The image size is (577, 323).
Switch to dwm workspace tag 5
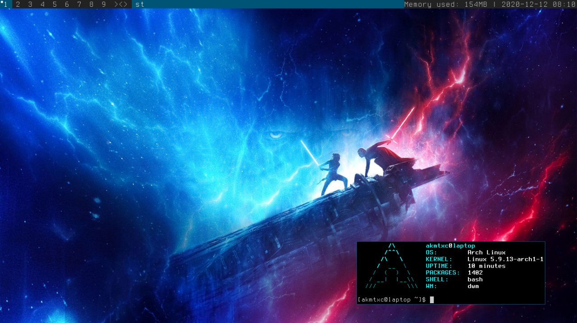pyautogui.click(x=55, y=4)
